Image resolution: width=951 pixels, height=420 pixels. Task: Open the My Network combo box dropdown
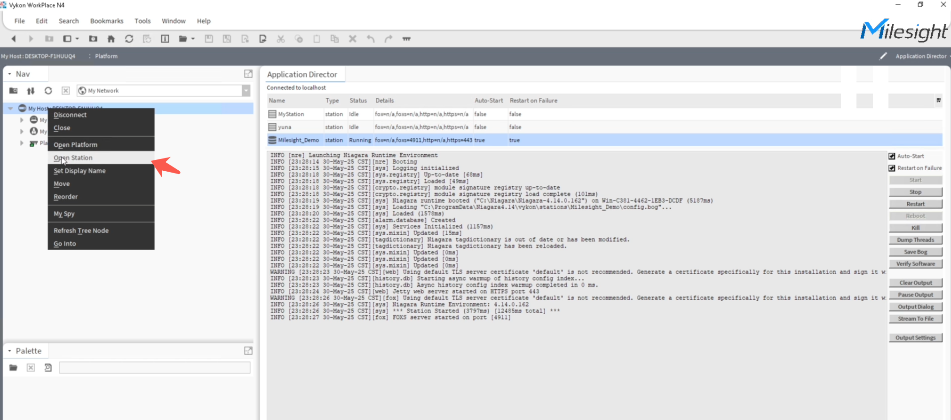(x=246, y=91)
